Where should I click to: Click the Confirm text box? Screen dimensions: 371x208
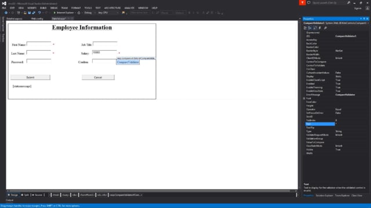[x=104, y=61]
